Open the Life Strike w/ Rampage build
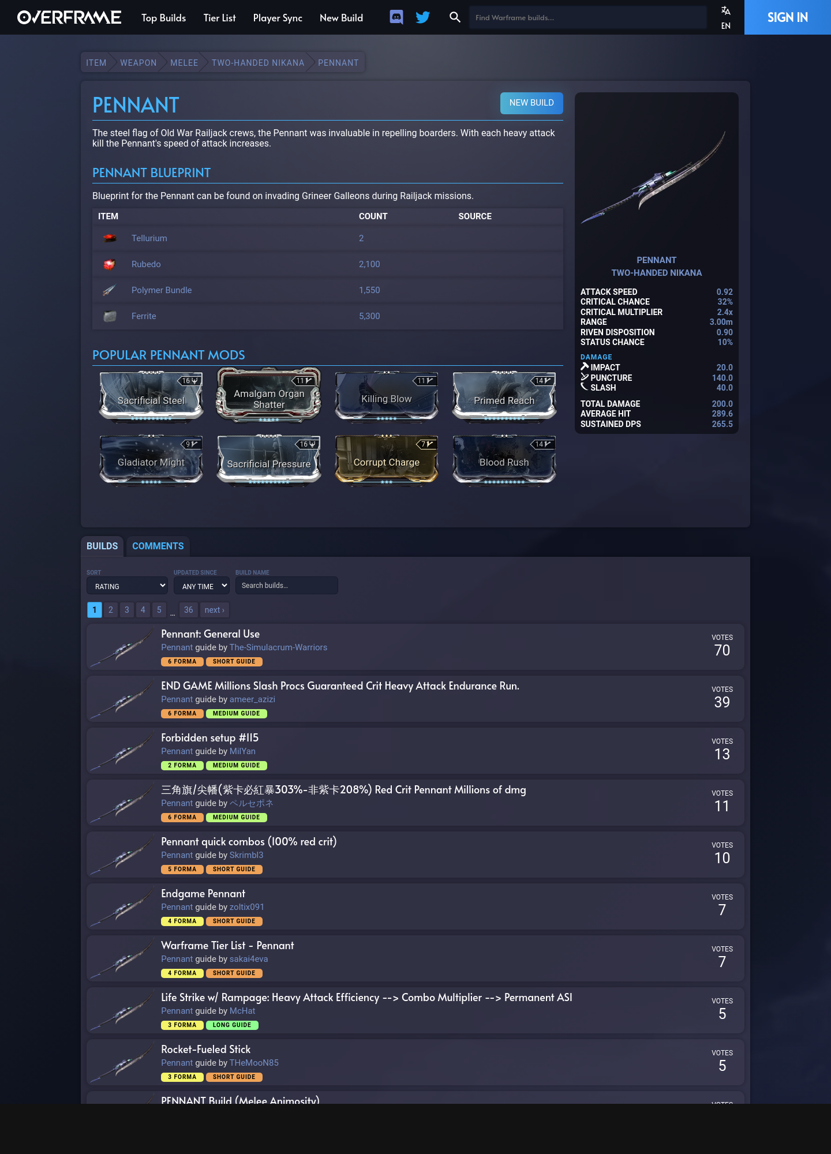831x1154 pixels. [366, 998]
